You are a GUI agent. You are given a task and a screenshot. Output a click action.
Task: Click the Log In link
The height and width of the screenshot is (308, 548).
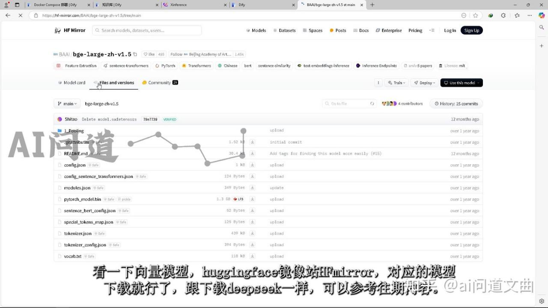[x=450, y=30]
